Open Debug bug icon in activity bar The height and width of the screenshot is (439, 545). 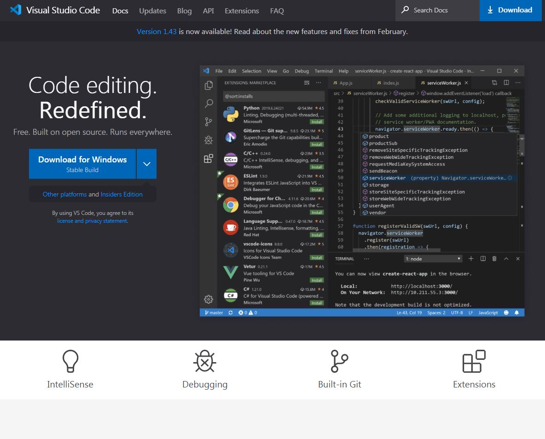click(209, 140)
